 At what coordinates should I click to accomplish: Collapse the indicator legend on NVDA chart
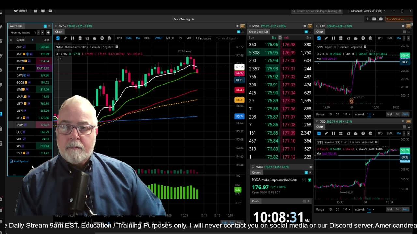pos(57,59)
